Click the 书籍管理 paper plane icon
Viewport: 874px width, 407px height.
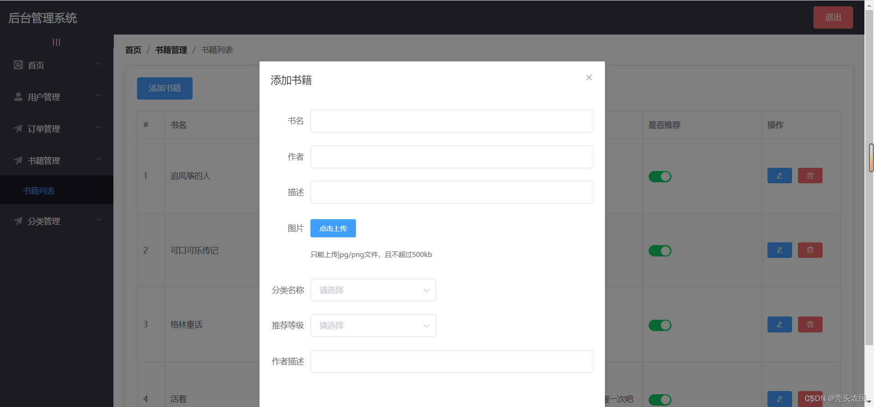click(x=18, y=161)
